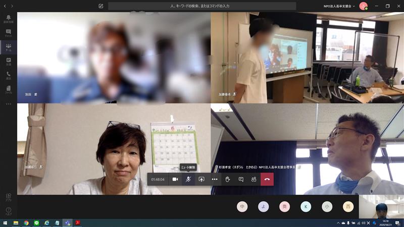This screenshot has height=227, width=404.
Task: Show the meeting conversation panel
Action: (241, 179)
